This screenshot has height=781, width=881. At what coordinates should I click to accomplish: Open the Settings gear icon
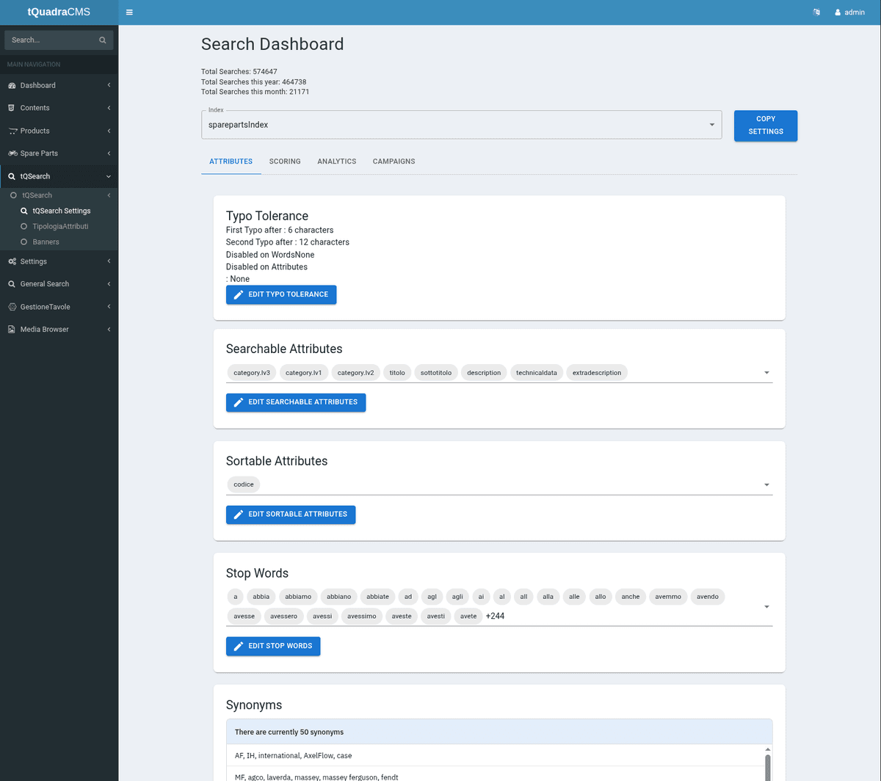coord(12,261)
